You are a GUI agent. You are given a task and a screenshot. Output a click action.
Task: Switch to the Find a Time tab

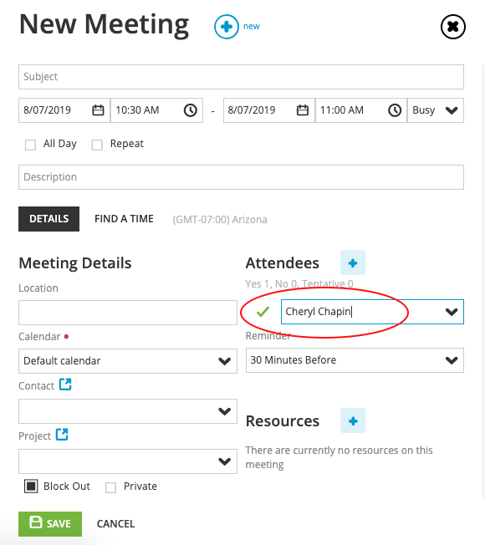tap(124, 219)
